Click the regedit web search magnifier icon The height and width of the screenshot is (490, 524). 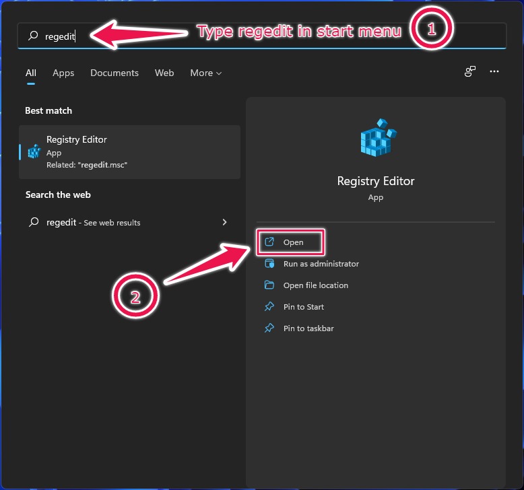tap(34, 222)
